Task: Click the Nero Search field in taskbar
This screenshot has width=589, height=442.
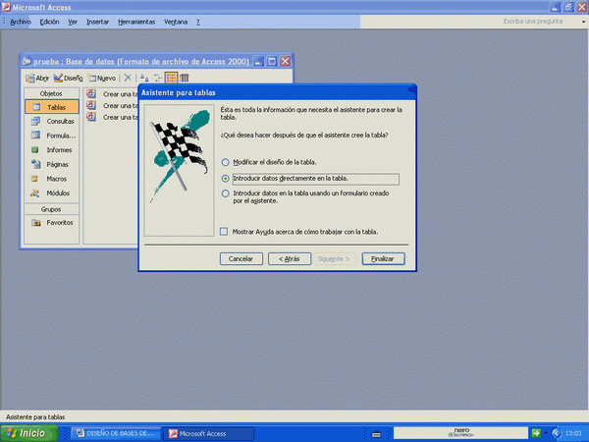Action: 460,433
